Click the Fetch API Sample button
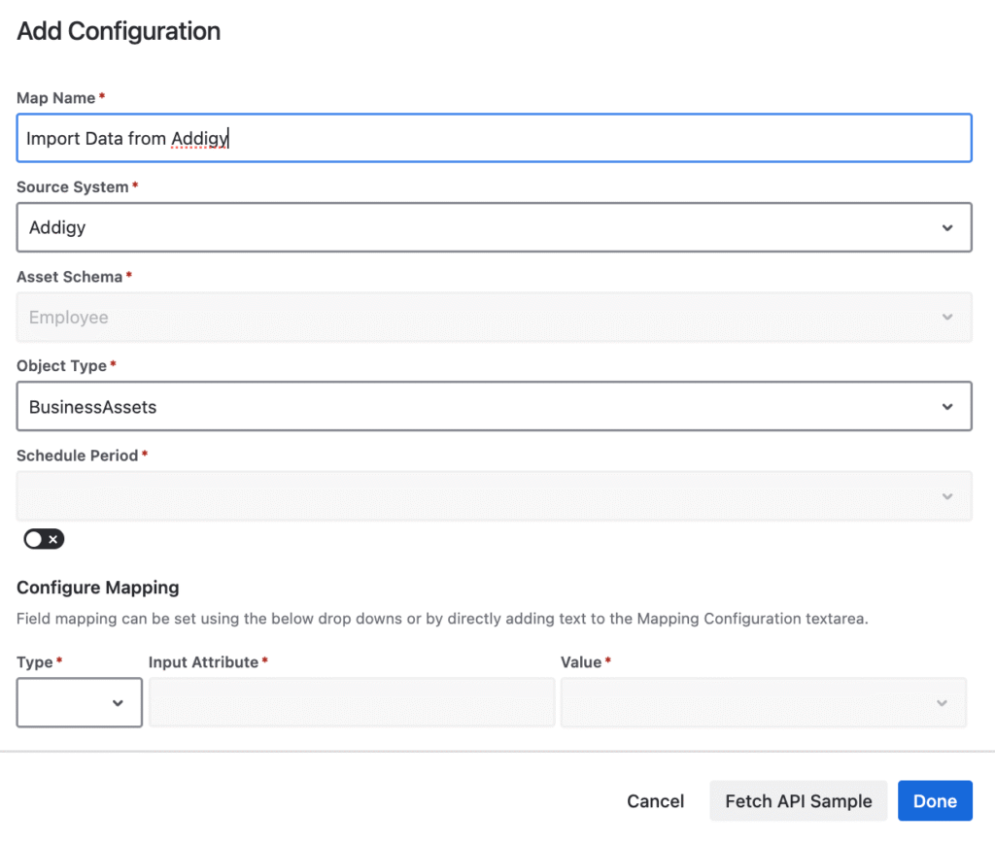 coord(798,801)
